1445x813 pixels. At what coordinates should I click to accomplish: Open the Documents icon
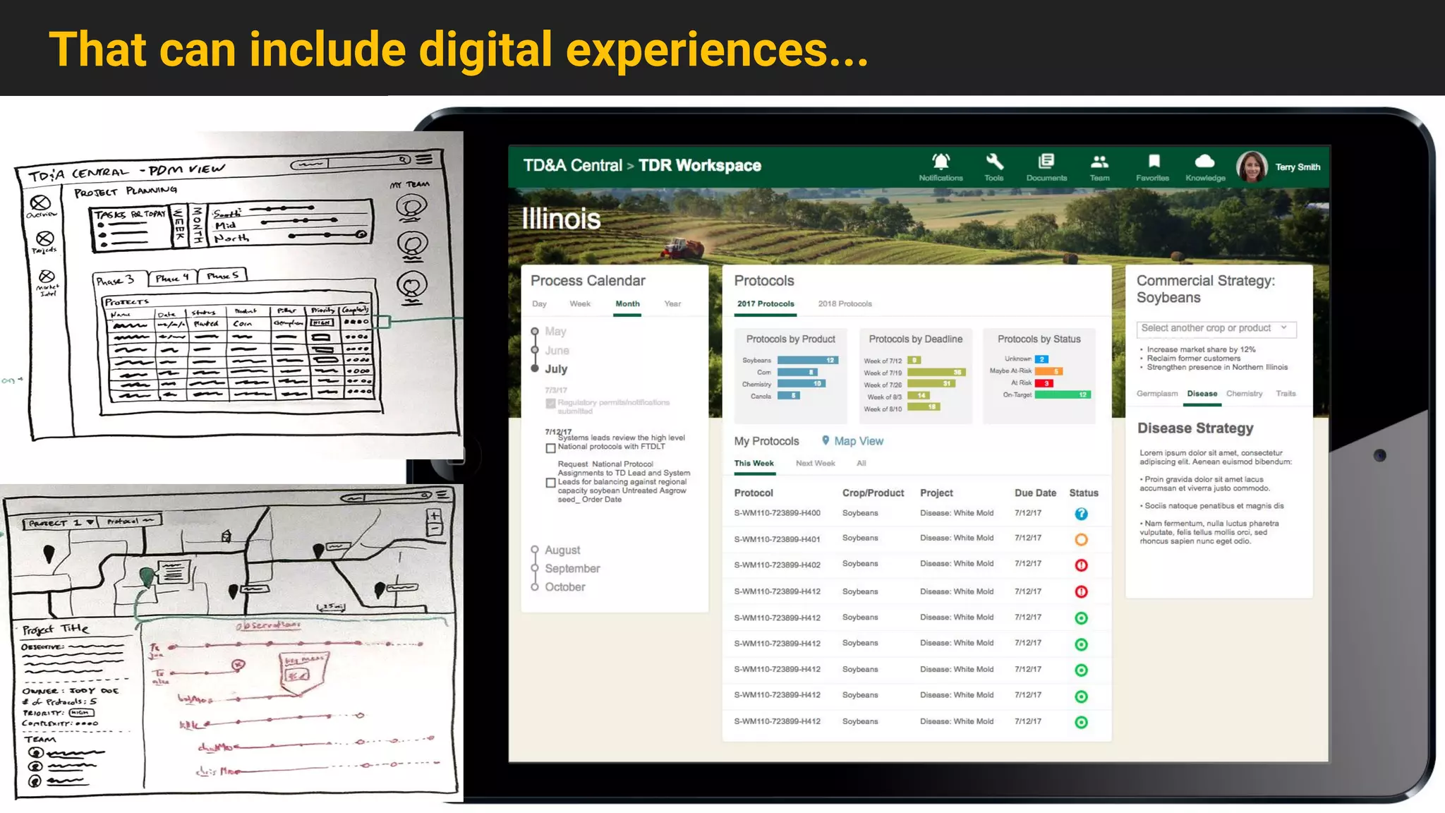(x=1046, y=162)
